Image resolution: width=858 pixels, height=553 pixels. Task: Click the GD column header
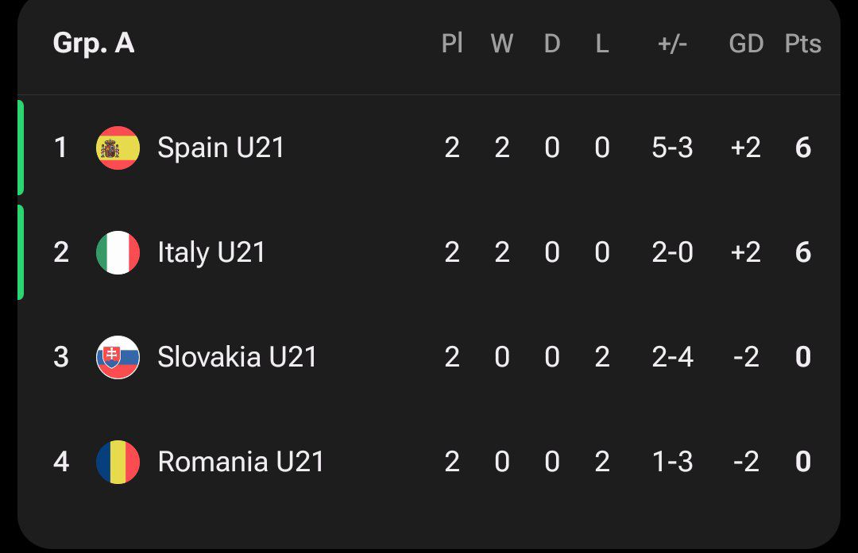click(746, 44)
